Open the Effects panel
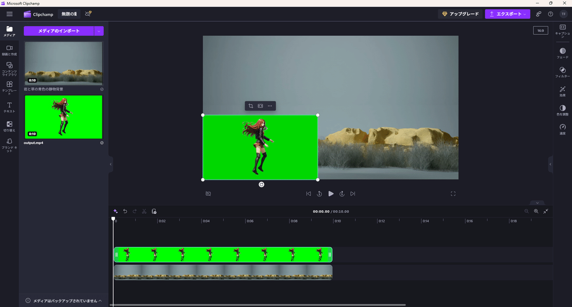This screenshot has height=307, width=572. coord(562,91)
